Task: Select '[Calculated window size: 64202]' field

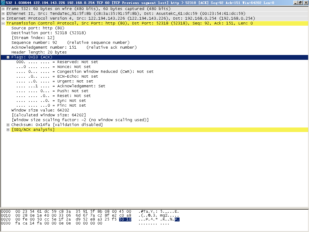Action: [x=49, y=115]
